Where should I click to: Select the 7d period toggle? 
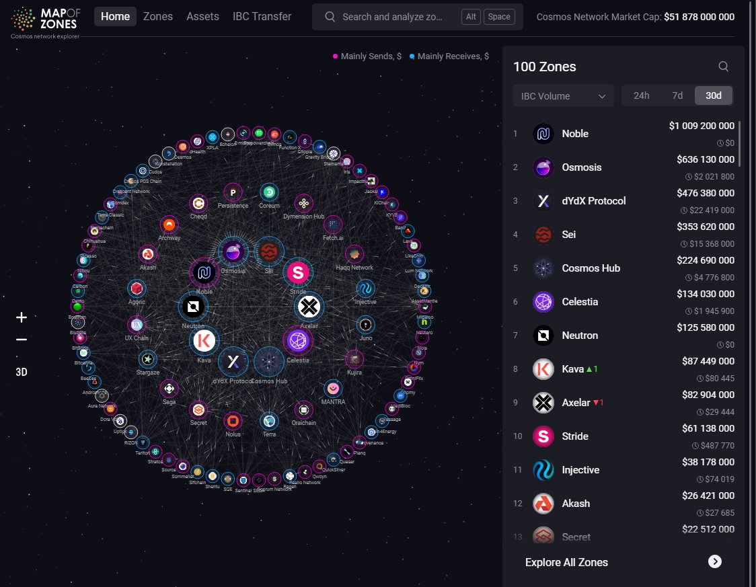pyautogui.click(x=677, y=95)
